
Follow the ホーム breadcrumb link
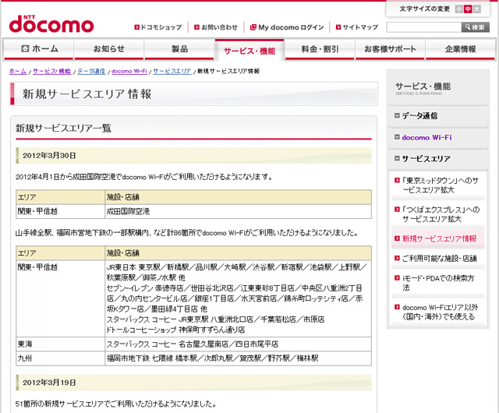click(x=18, y=71)
